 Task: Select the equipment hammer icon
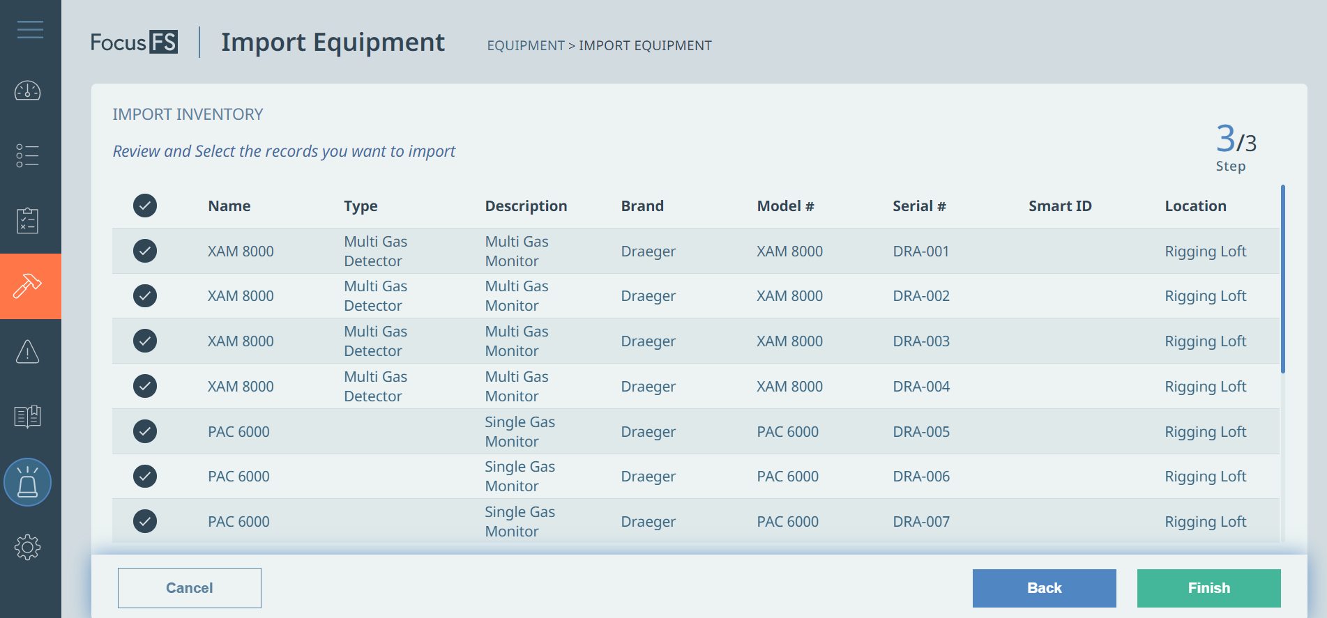(x=28, y=286)
